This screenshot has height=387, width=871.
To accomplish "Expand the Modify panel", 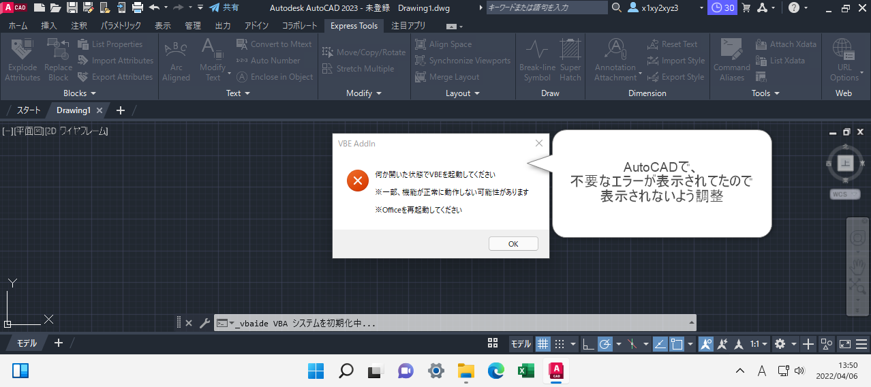I will coord(364,93).
